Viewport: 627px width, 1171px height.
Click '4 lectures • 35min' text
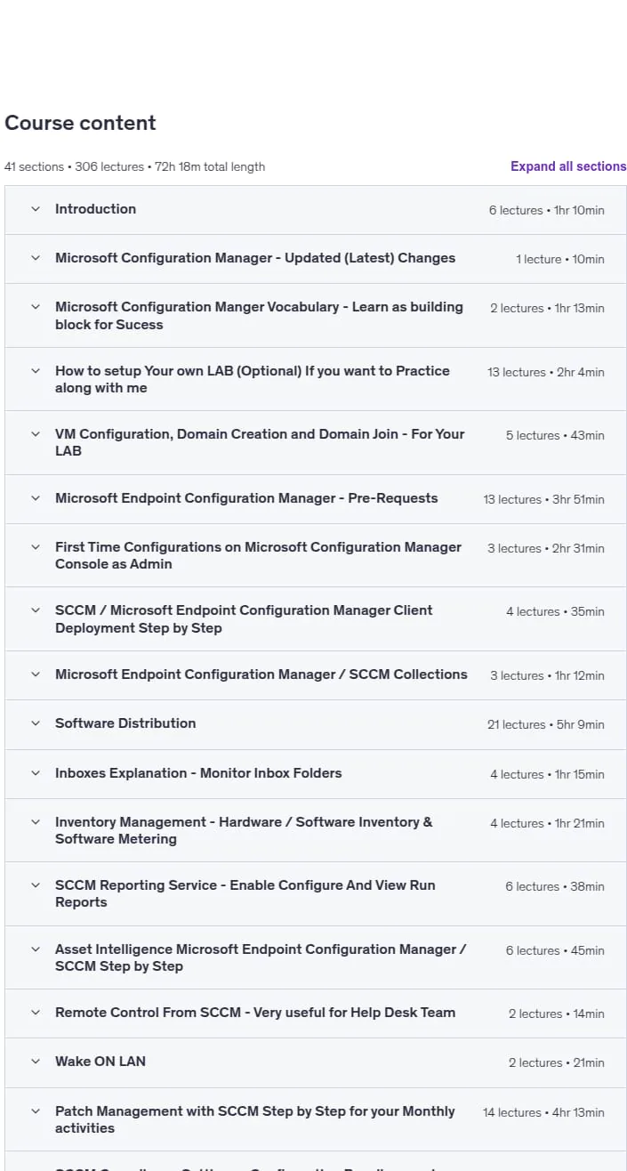[555, 611]
